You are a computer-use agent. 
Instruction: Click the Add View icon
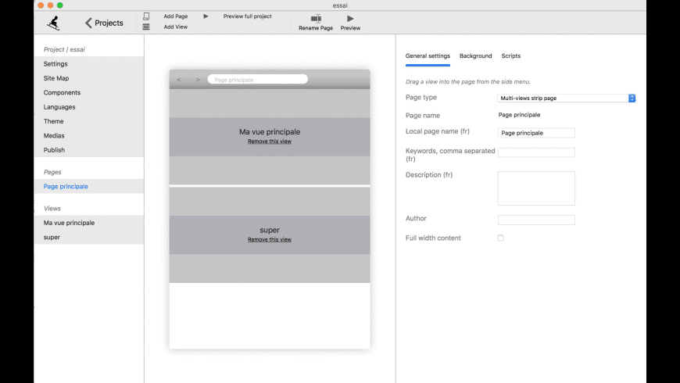tap(146, 27)
